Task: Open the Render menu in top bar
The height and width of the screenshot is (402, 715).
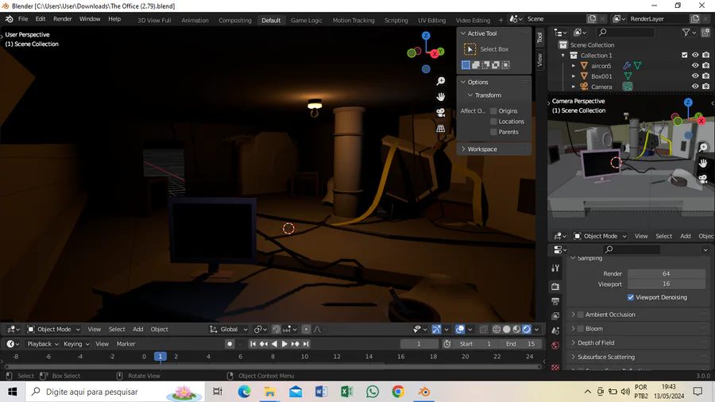Action: pyautogui.click(x=62, y=19)
